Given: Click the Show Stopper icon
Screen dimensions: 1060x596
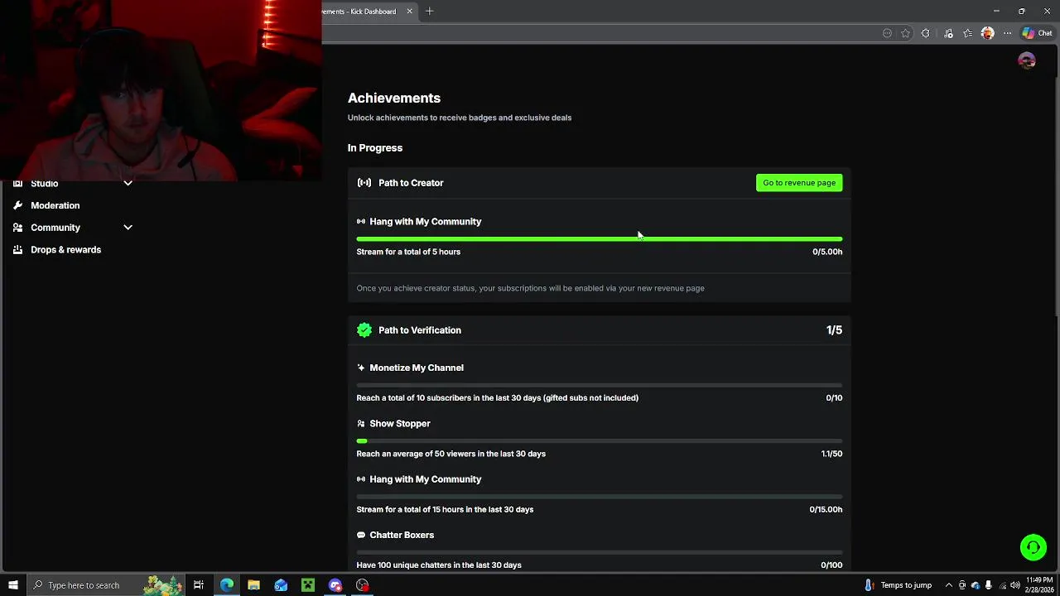Looking at the screenshot, I should 361,424.
